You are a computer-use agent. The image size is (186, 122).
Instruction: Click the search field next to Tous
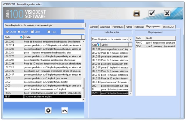click(73, 32)
